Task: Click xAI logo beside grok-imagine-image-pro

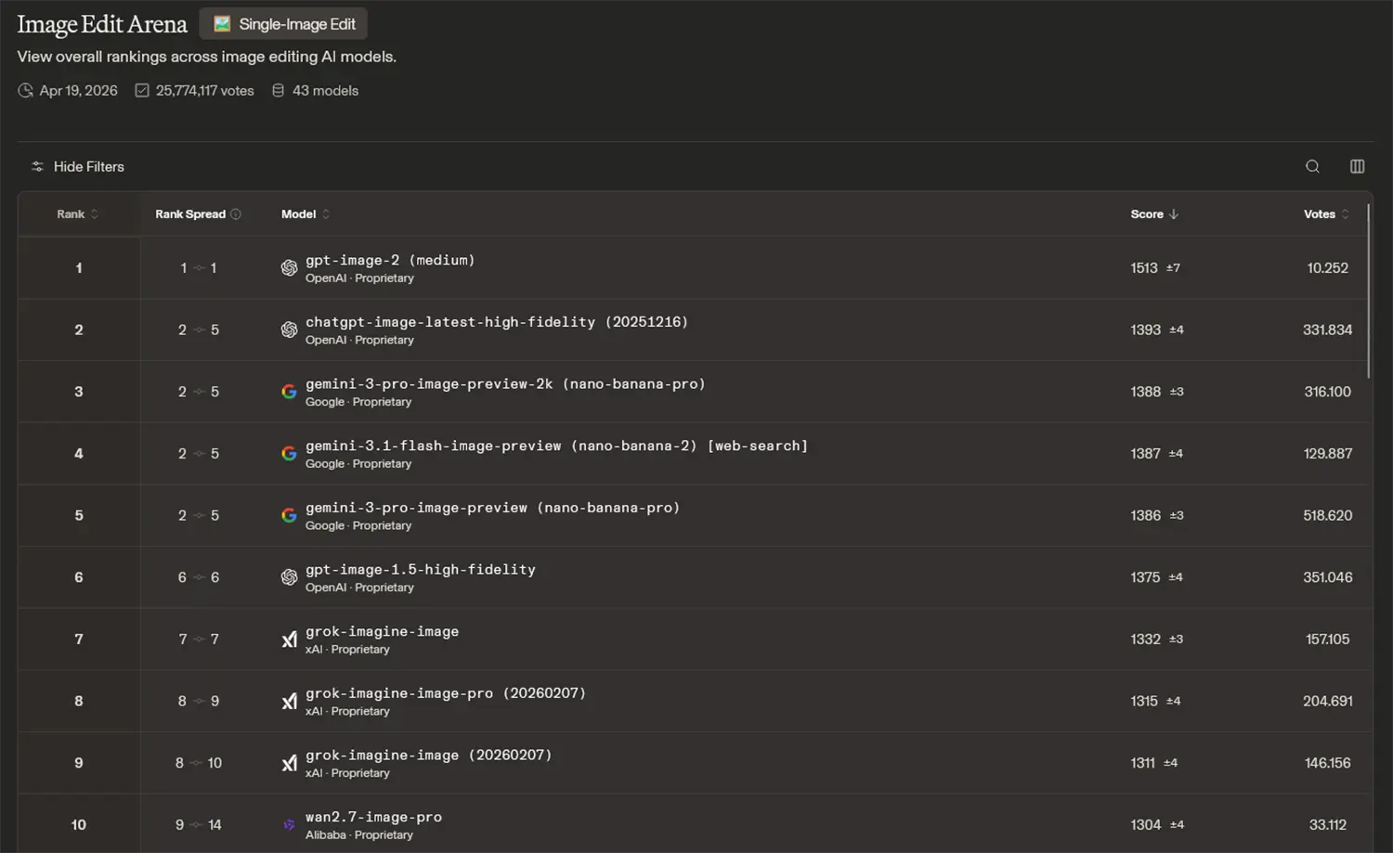Action: coord(289,702)
